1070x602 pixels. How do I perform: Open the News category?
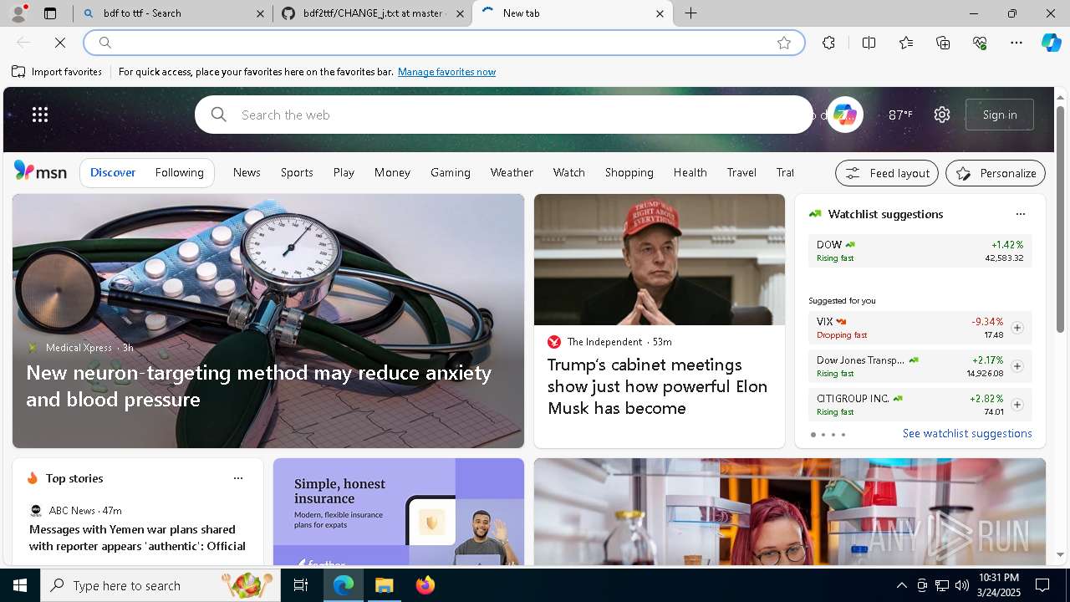[x=247, y=172]
